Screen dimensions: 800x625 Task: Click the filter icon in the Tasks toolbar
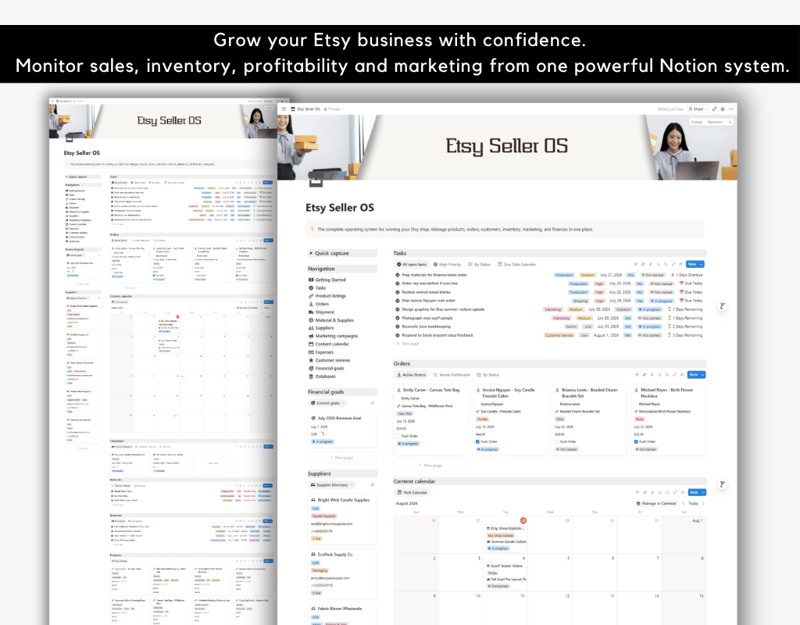(635, 264)
